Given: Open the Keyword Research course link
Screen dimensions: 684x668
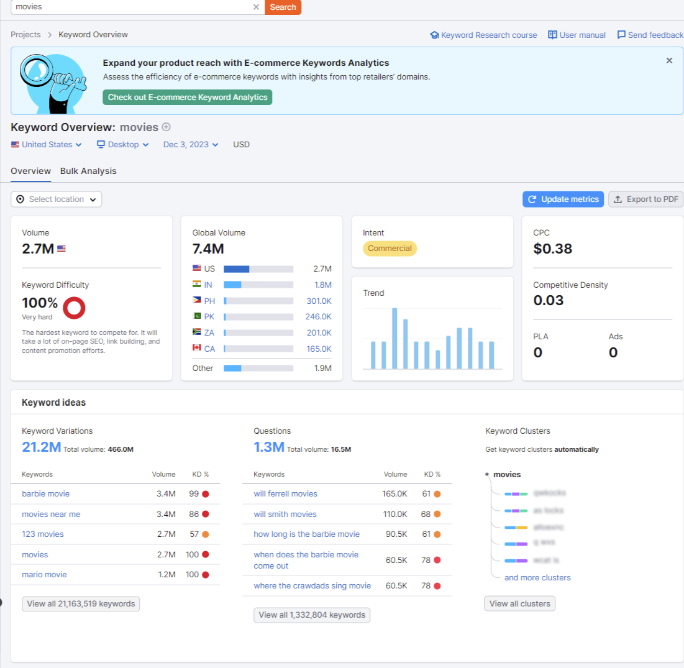Looking at the screenshot, I should click(483, 35).
